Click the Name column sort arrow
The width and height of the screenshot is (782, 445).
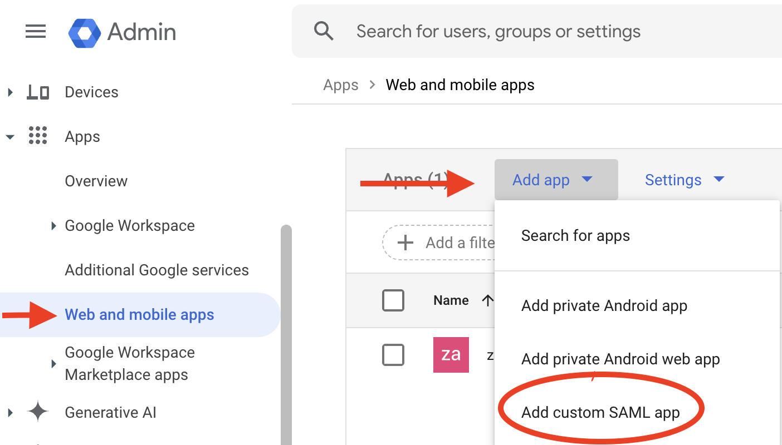[x=487, y=300]
